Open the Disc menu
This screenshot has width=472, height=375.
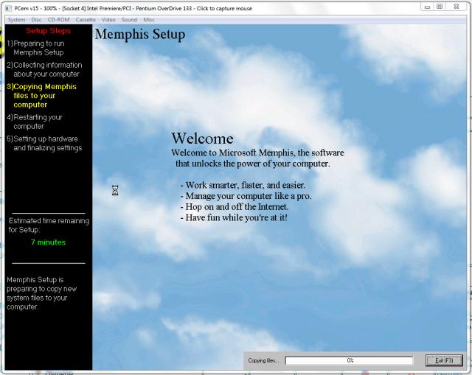tap(36, 20)
